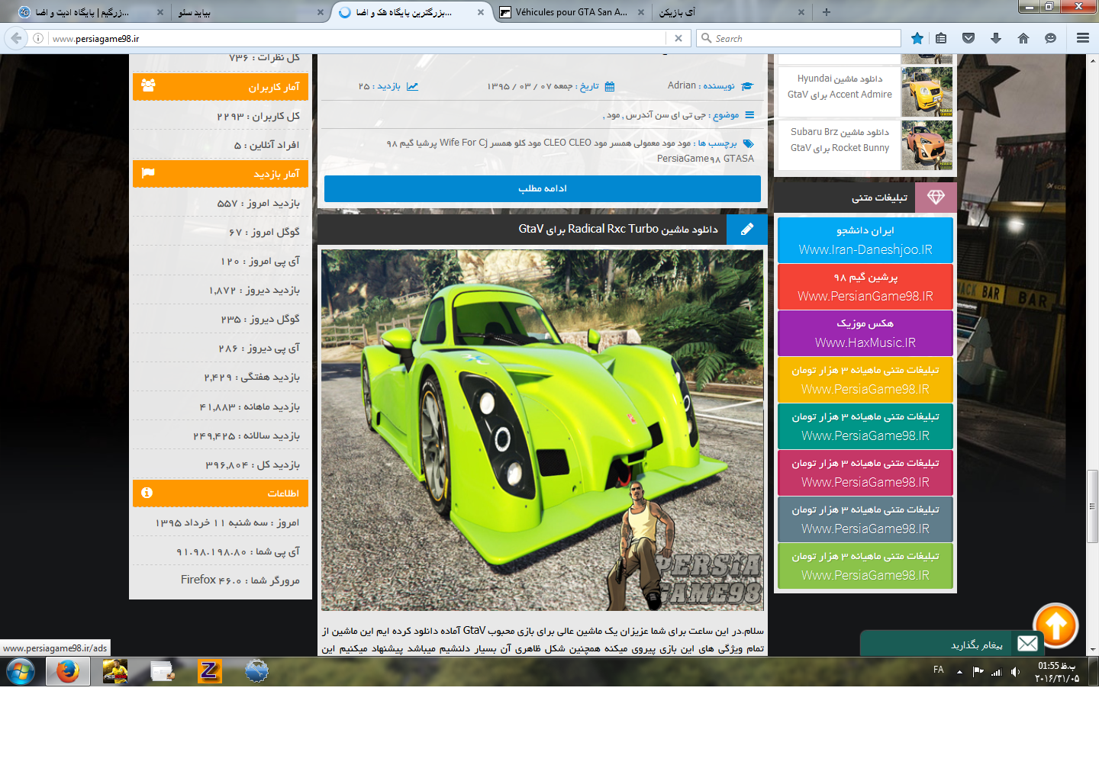Open the Firefox hamburger menu
The height and width of the screenshot is (781, 1099).
click(1083, 38)
